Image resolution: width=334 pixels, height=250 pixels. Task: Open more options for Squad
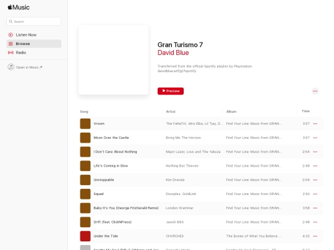coord(315,194)
